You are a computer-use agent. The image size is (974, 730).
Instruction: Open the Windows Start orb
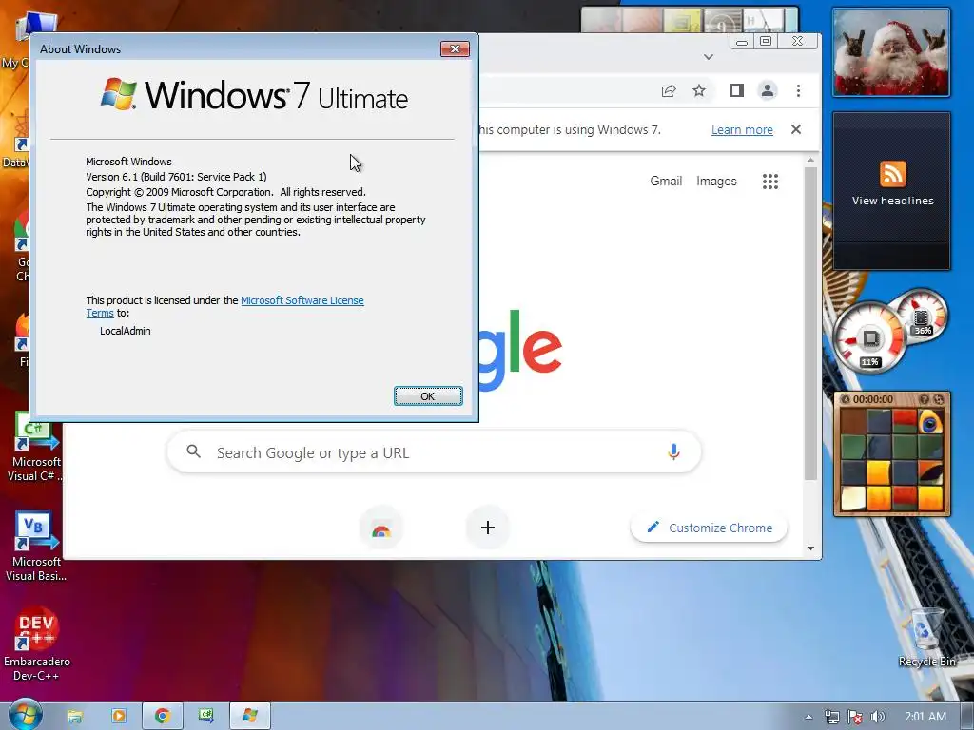(25, 715)
